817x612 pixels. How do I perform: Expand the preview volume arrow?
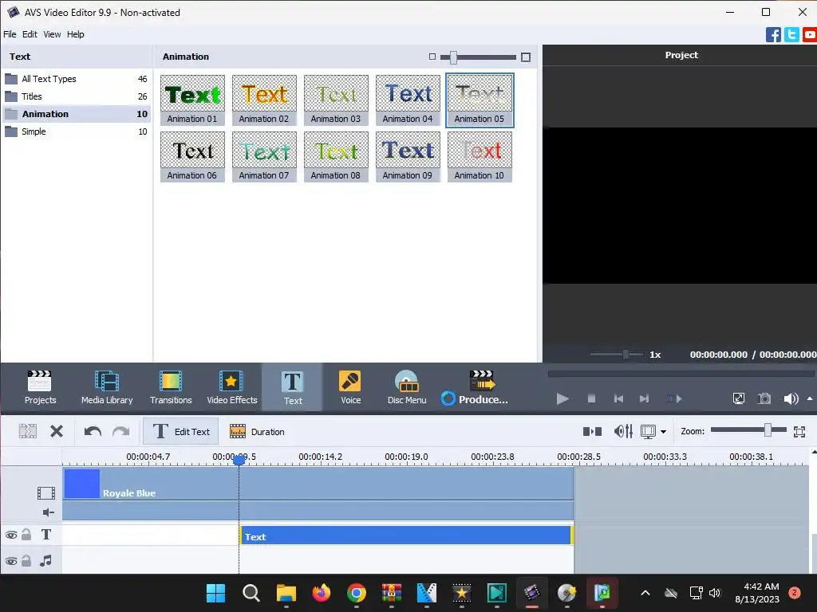click(x=810, y=398)
